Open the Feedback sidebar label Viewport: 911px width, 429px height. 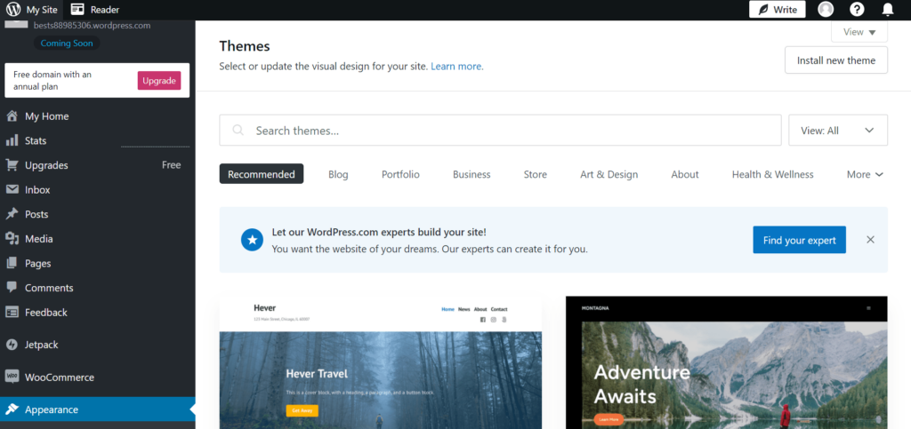46,313
